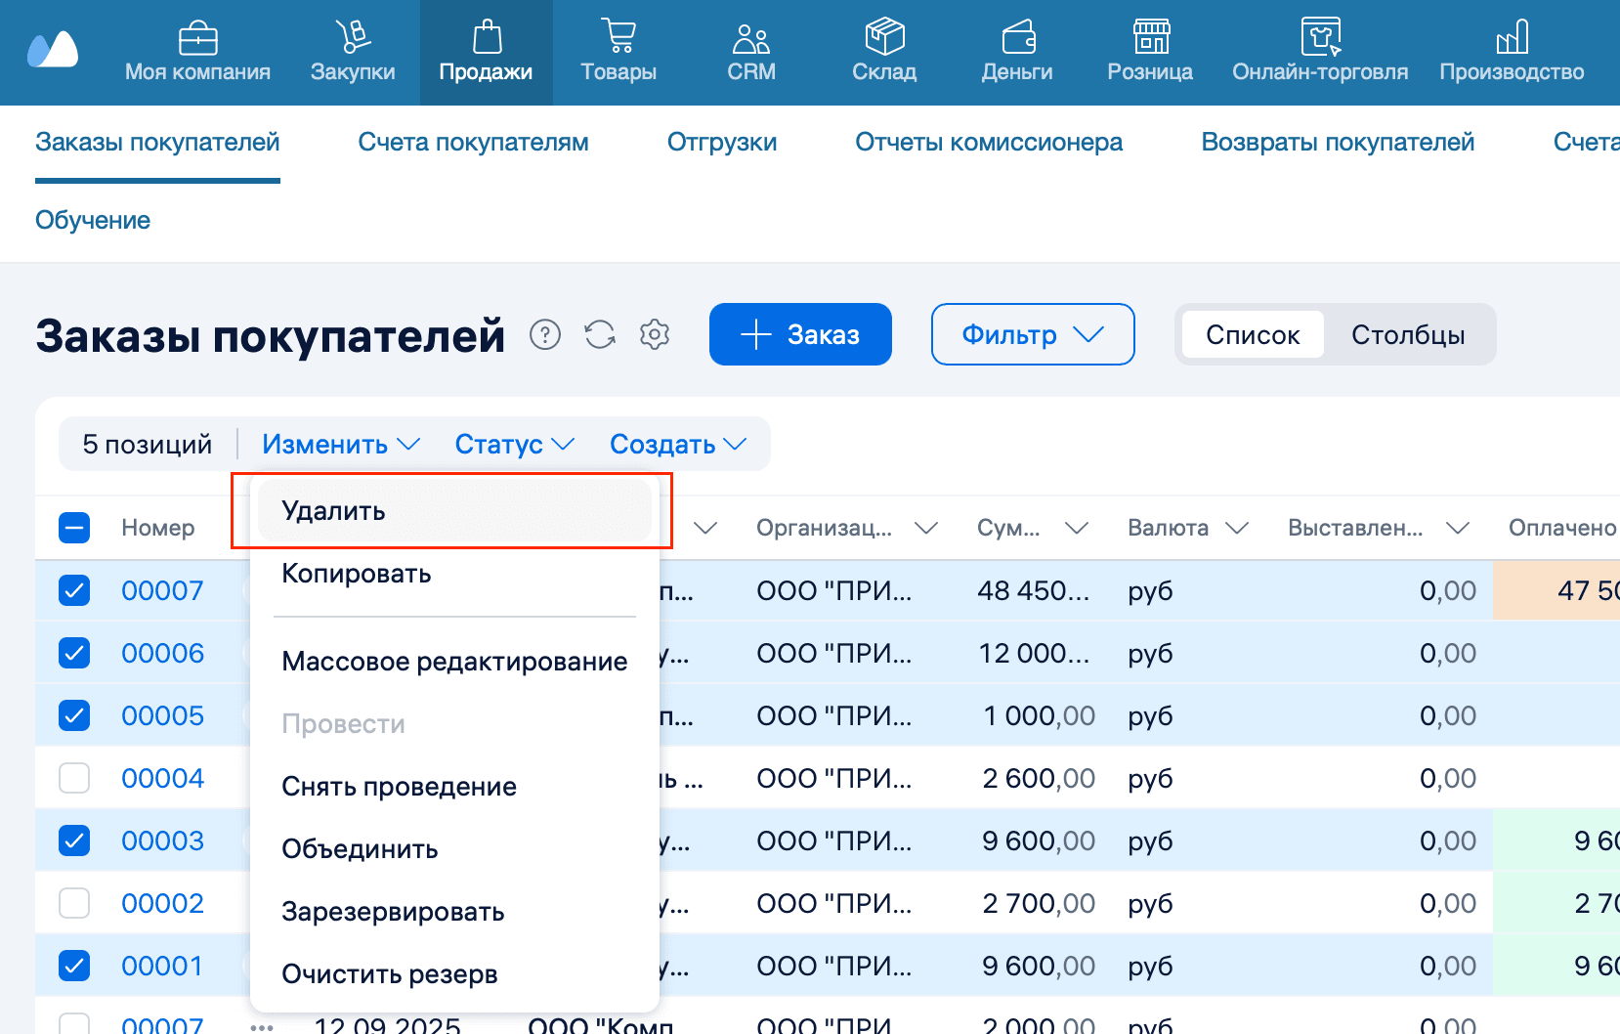Open order 00006 link
Screen dimensions: 1620x1034
click(163, 653)
